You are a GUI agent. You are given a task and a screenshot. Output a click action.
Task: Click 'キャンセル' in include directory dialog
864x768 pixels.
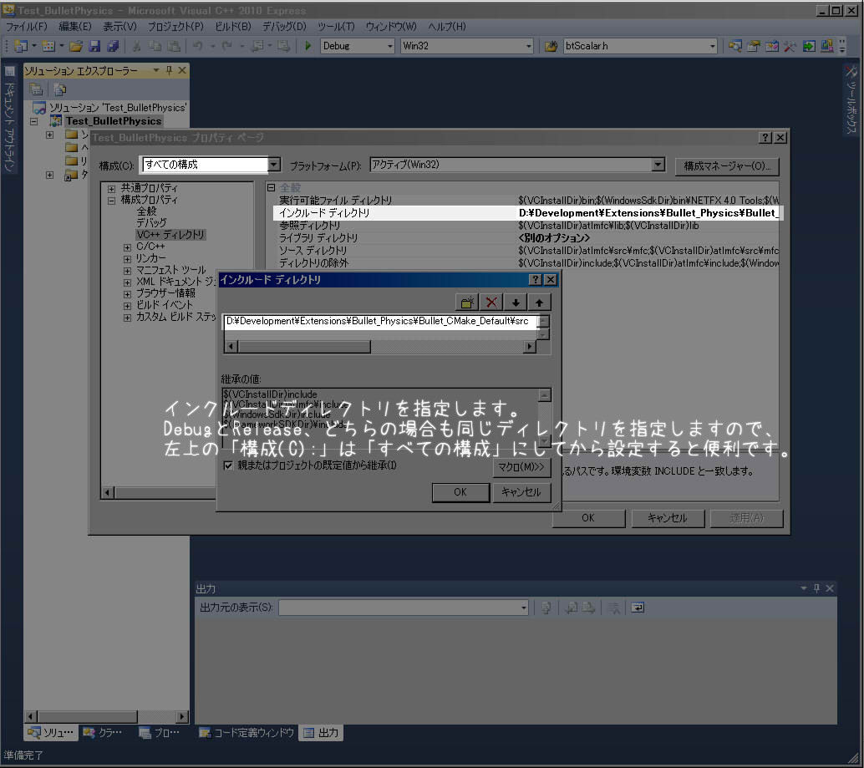pyautogui.click(x=521, y=492)
